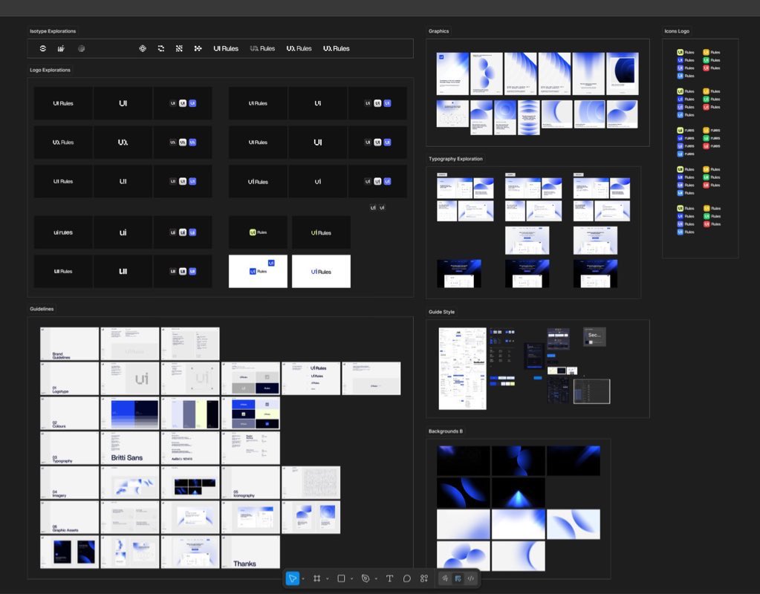Select the blue gradient colour palette slide
This screenshot has width=760, height=594.
click(x=130, y=414)
